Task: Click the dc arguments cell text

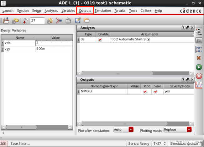Action: [131, 39]
